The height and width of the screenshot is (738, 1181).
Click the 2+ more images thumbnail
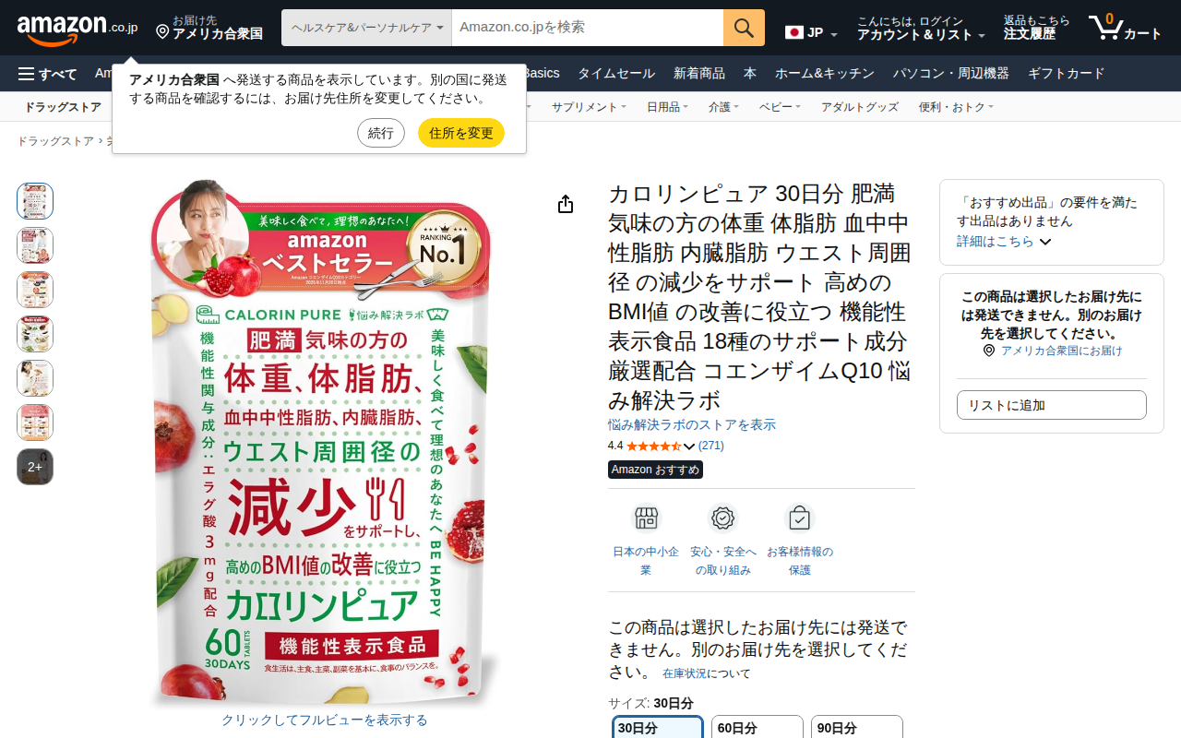pos(35,467)
